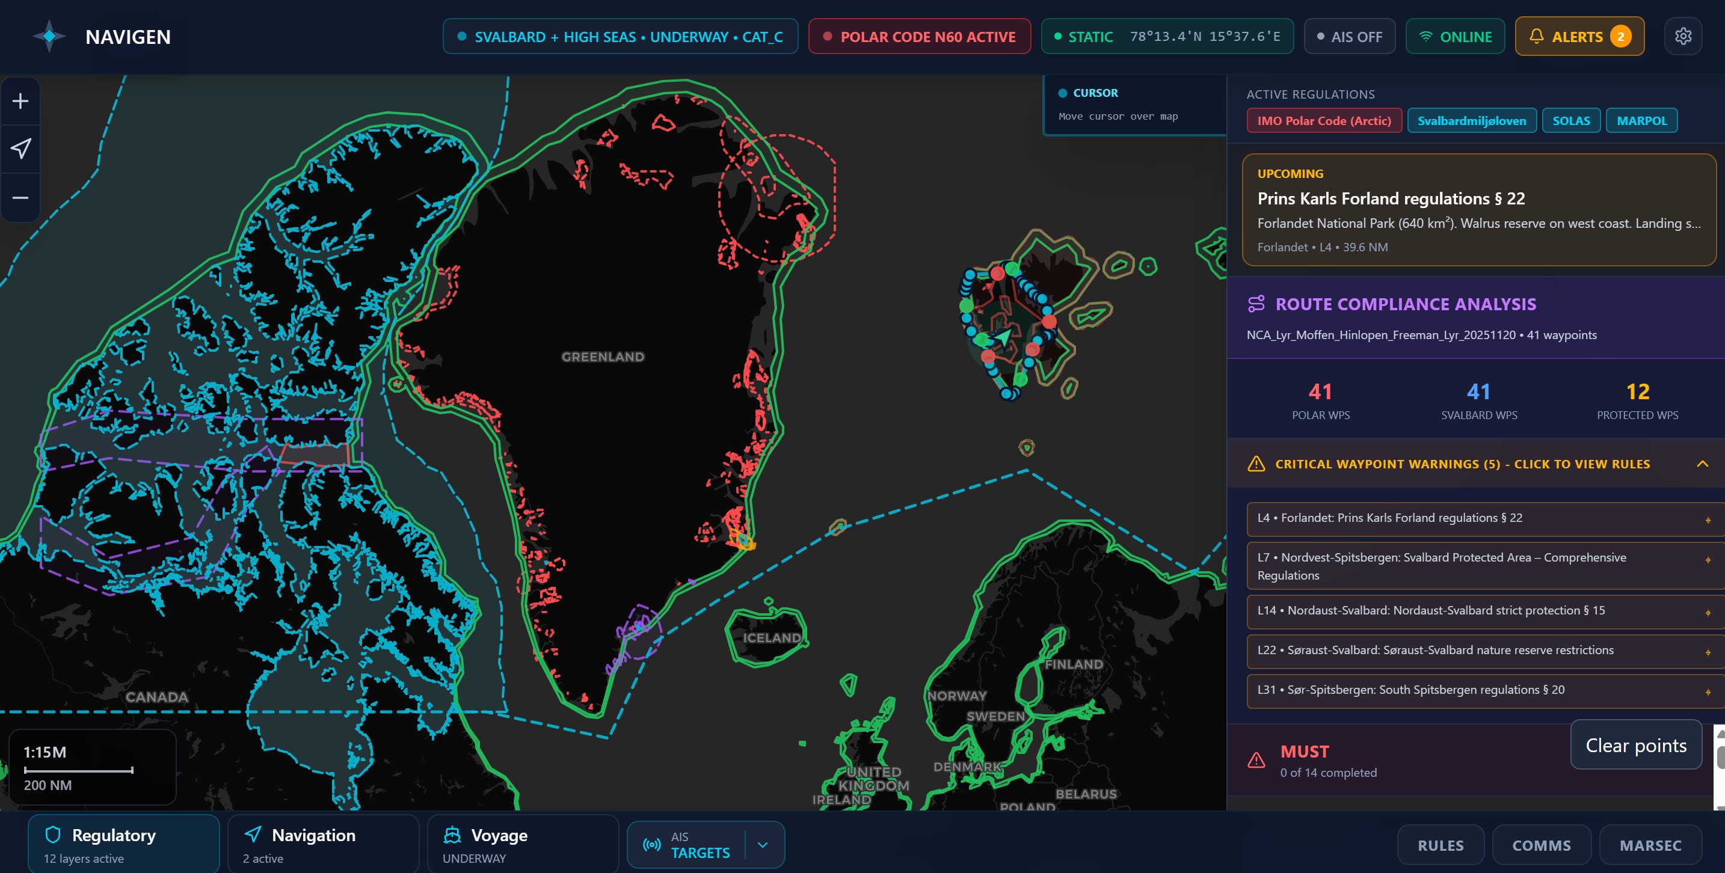Toggle the STATIC position indicator
Image resolution: width=1725 pixels, height=873 pixels.
(x=1167, y=36)
